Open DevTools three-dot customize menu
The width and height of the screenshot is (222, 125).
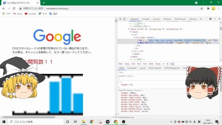tap(215, 19)
